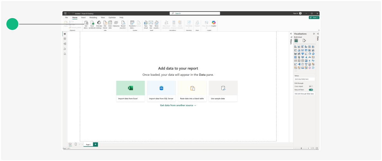Click the Search box in title bar
The height and width of the screenshot is (161, 382).
195,13
